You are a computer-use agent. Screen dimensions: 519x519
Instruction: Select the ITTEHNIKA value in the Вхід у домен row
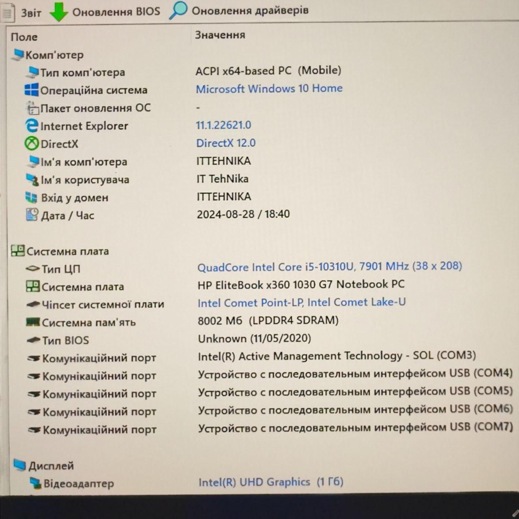coord(224,197)
